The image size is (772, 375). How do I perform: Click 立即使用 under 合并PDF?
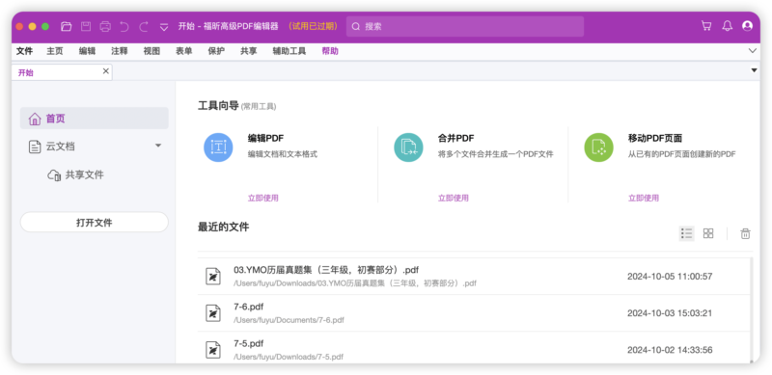pyautogui.click(x=454, y=198)
